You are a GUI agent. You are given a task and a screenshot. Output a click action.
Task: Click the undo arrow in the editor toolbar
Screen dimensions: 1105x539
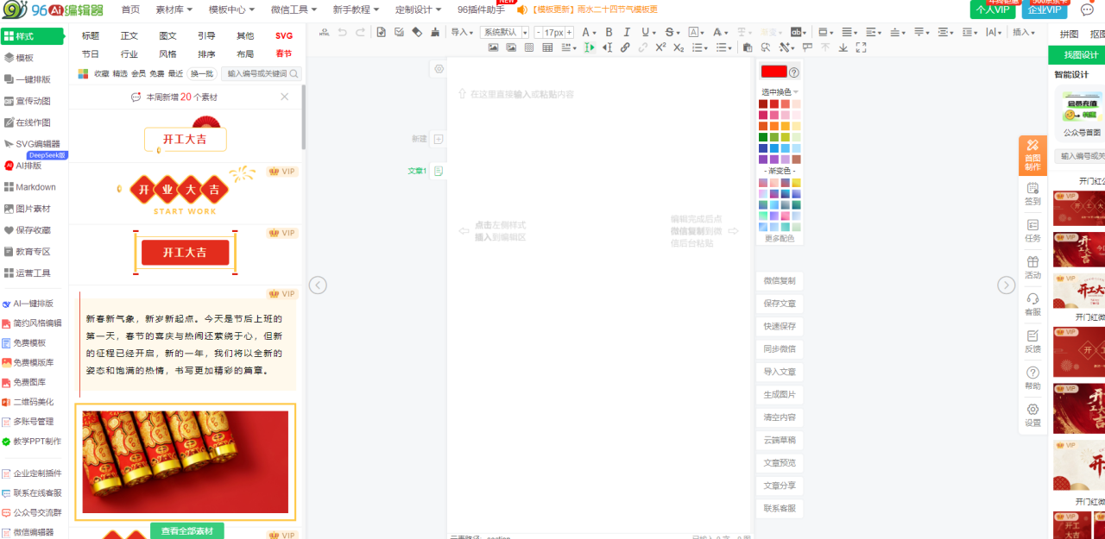click(x=342, y=32)
